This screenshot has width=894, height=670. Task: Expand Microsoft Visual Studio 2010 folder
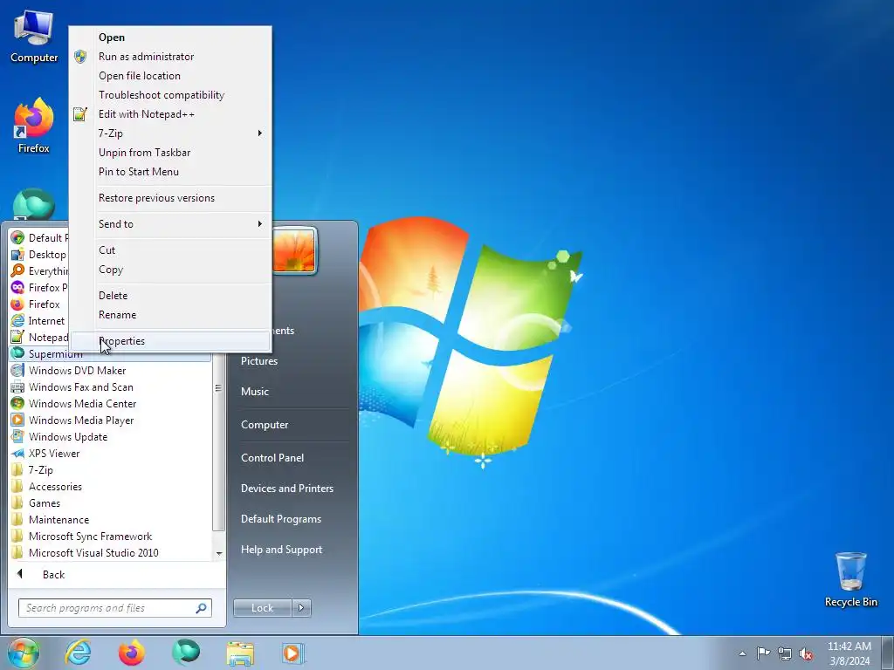point(111,552)
